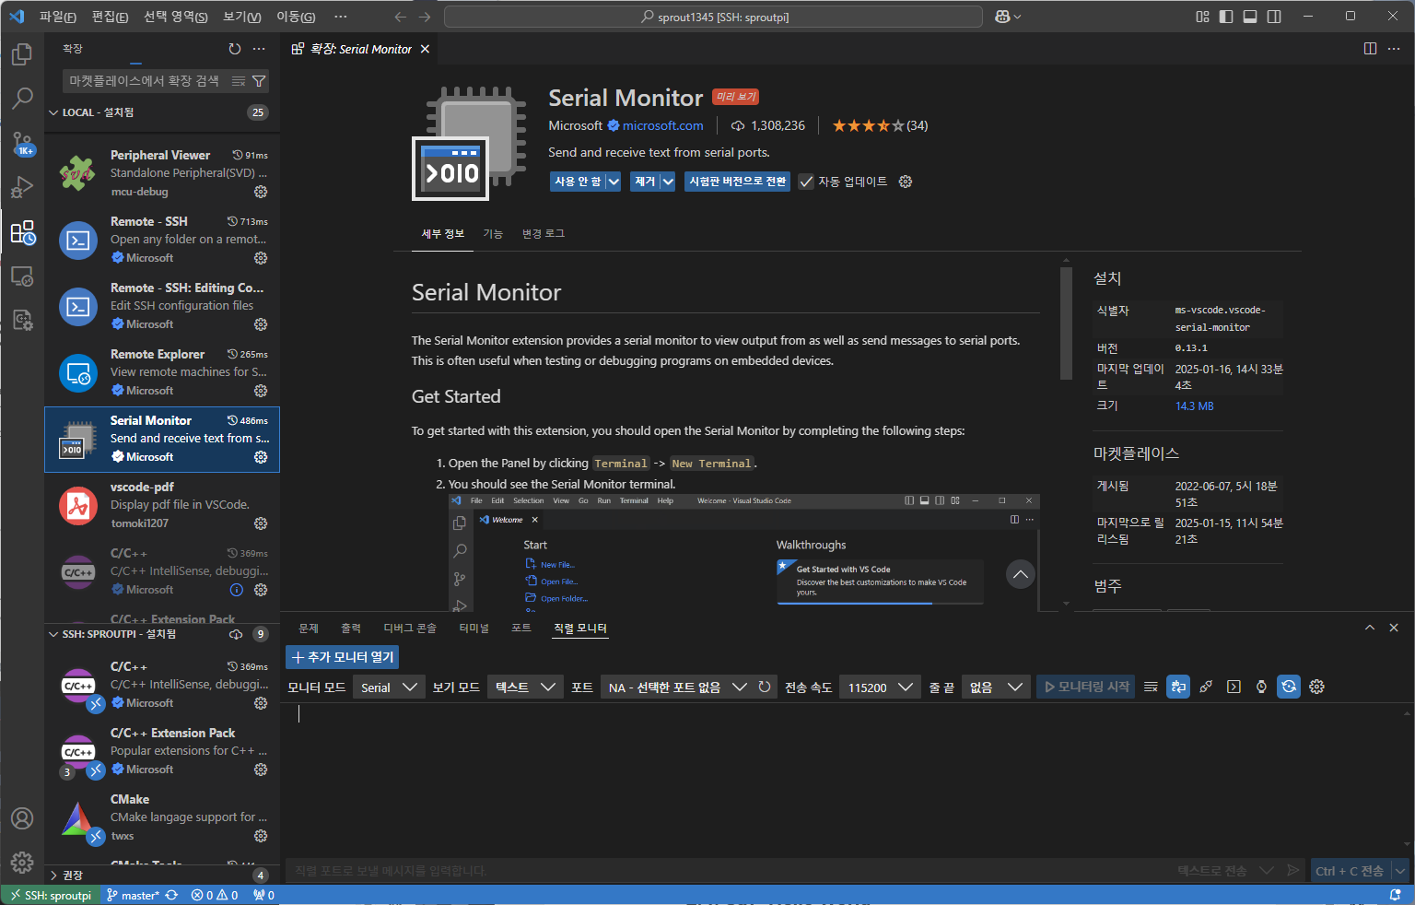The height and width of the screenshot is (905, 1415).
Task: Toggle automatic scrolling in serial monitor
Action: [1178, 687]
